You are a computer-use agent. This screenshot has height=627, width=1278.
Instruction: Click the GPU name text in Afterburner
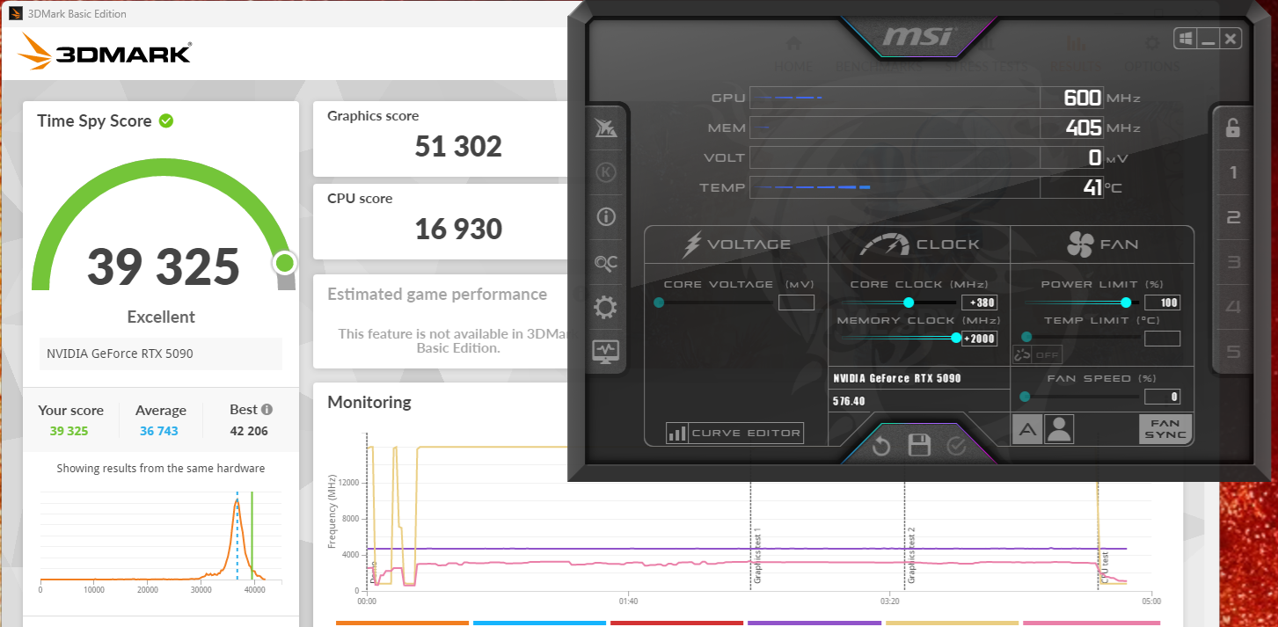point(897,378)
